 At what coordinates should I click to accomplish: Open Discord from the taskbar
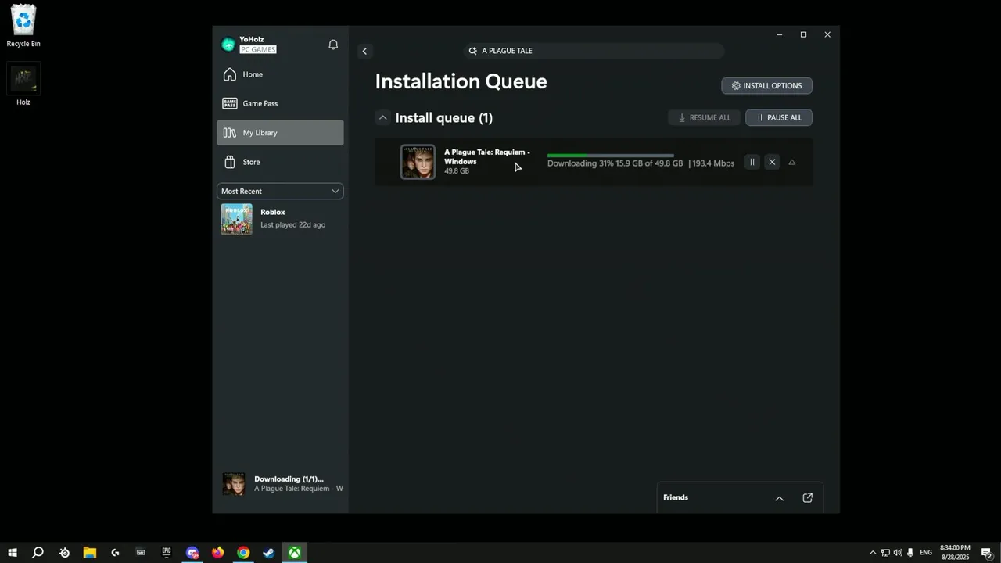192,553
